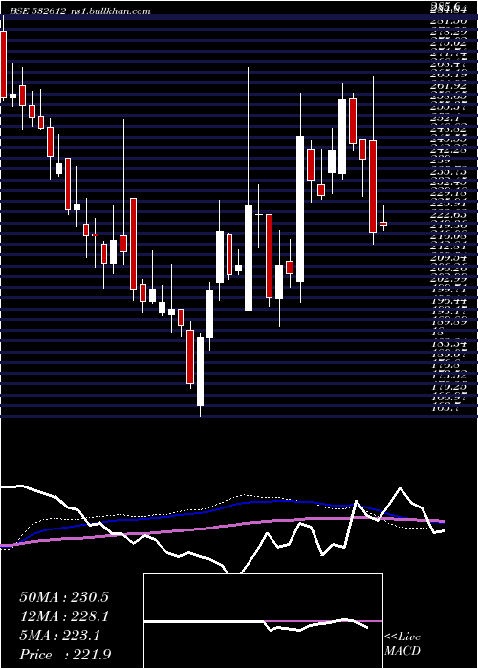Click the lowest white candle at chart bottom
The height and width of the screenshot is (669, 478).
[200, 371]
